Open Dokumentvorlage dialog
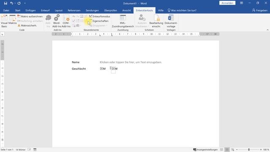Image resolution: width=270 pixels, height=152 pixels. [x=171, y=21]
